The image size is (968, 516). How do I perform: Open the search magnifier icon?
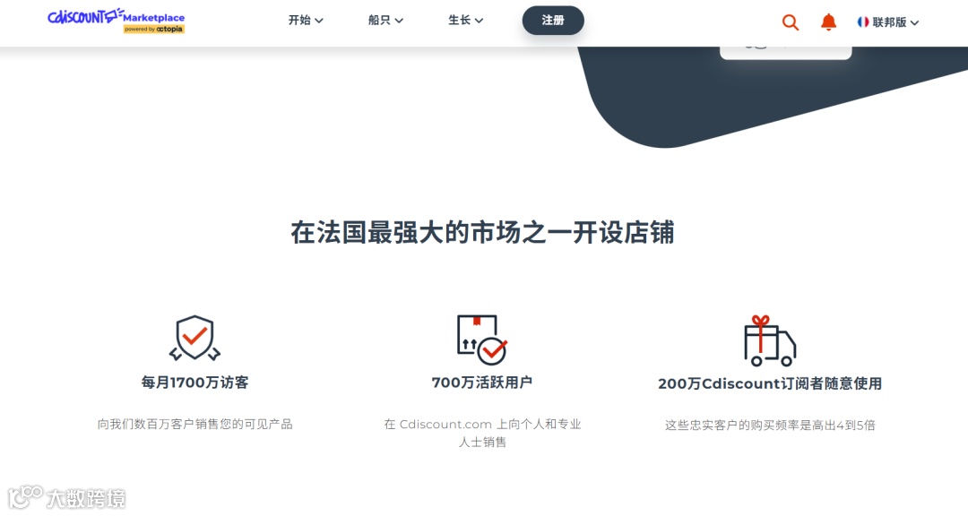click(791, 22)
